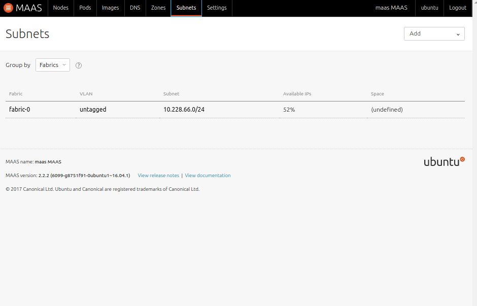Click the Subnet column header
477x306 pixels.
pos(172,94)
